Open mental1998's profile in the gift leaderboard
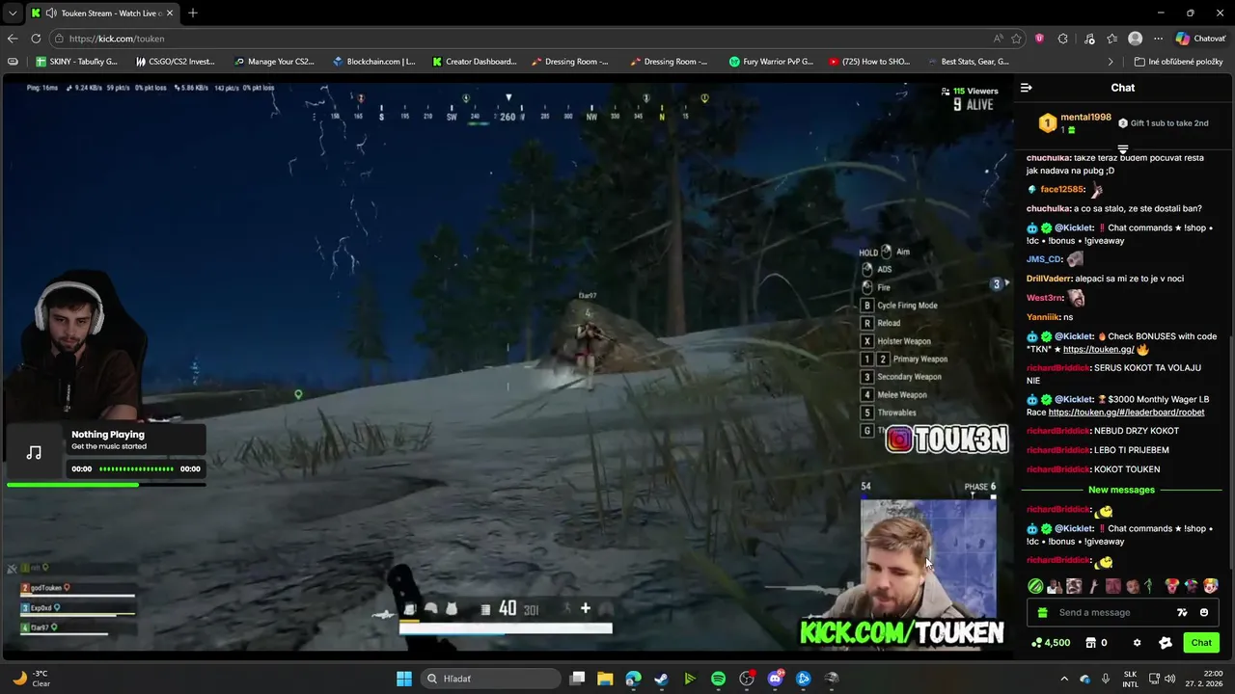 pos(1085,118)
